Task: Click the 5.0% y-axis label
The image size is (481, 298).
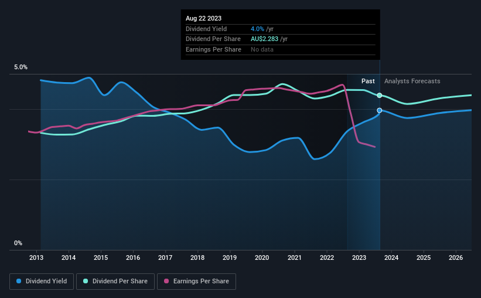Action: [21, 67]
